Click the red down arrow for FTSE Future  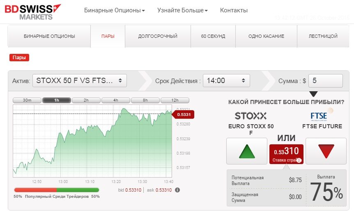(326, 151)
